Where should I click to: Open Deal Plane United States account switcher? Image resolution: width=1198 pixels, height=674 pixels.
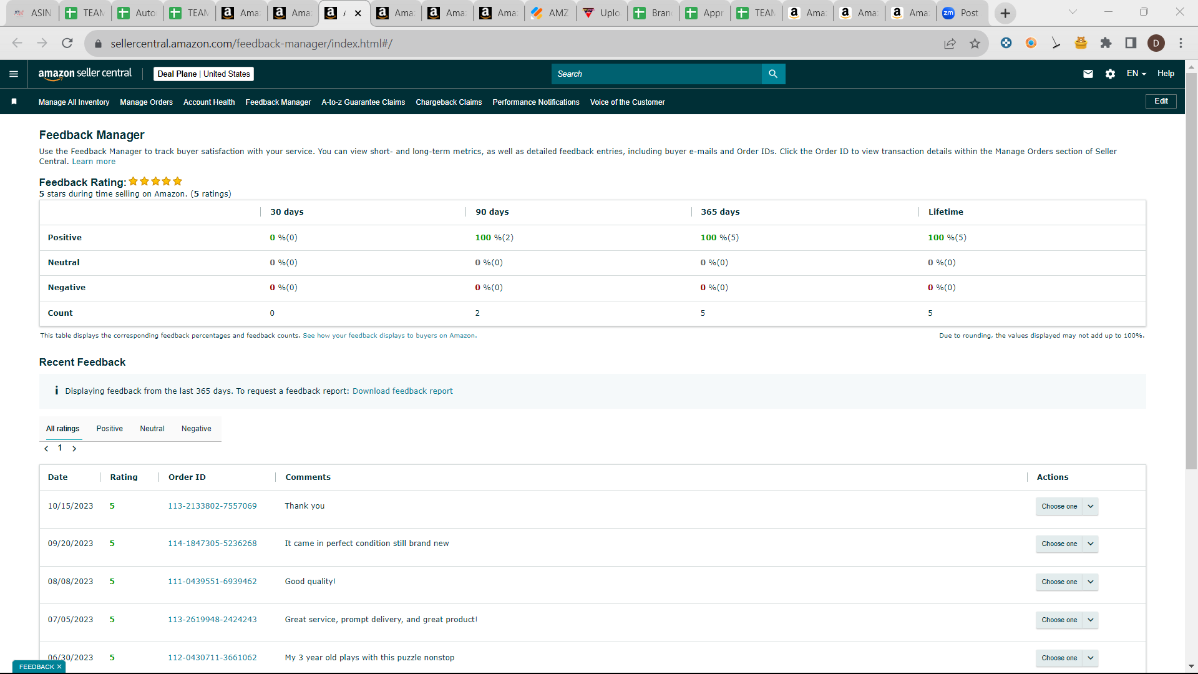tap(203, 74)
